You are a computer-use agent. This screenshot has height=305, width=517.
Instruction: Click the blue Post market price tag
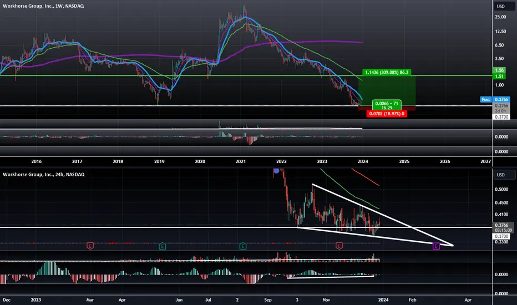pos(486,99)
